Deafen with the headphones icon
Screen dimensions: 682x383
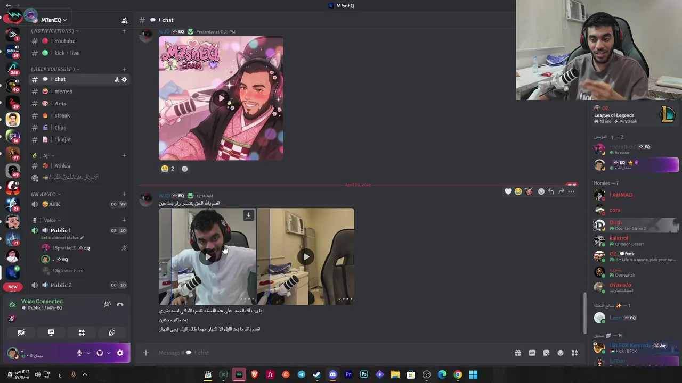pos(100,353)
